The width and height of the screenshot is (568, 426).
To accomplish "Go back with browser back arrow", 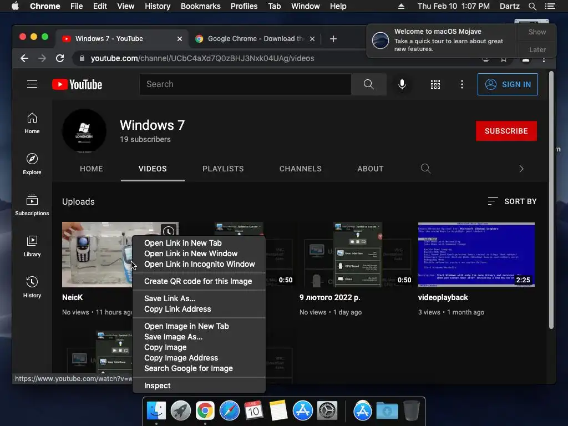I will click(24, 58).
